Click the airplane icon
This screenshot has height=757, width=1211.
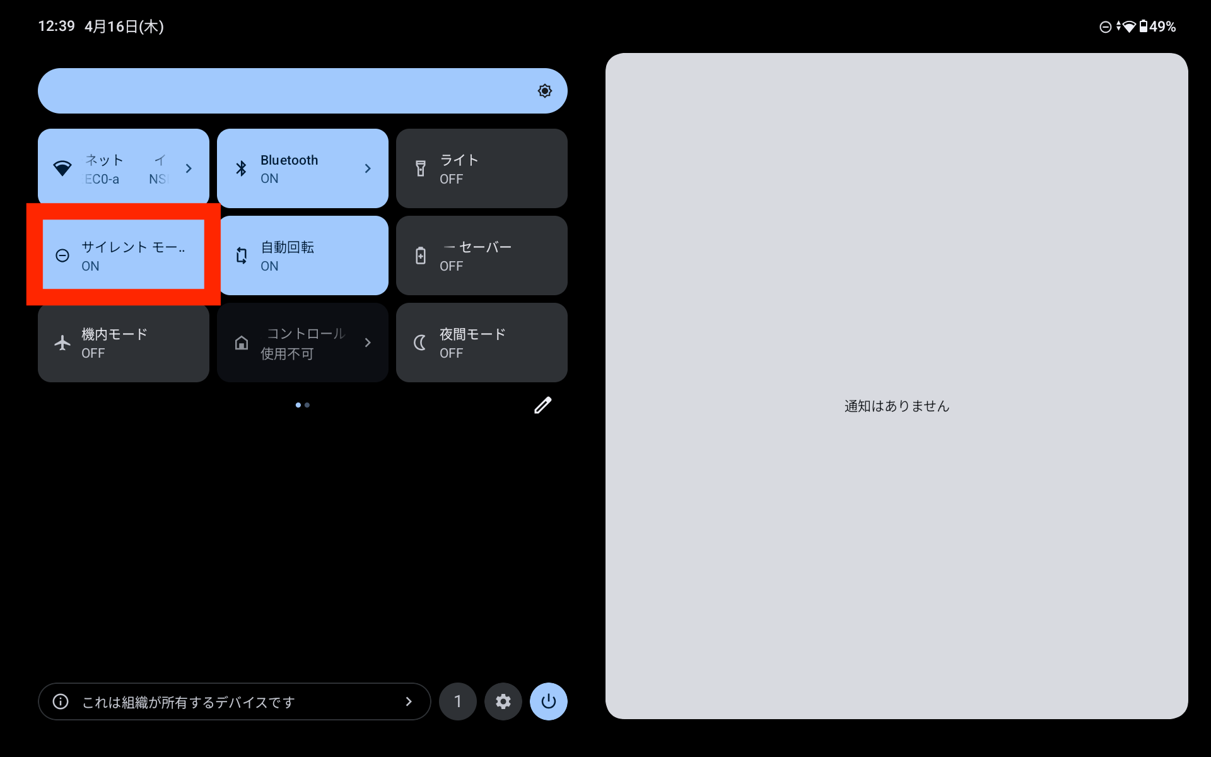[62, 343]
